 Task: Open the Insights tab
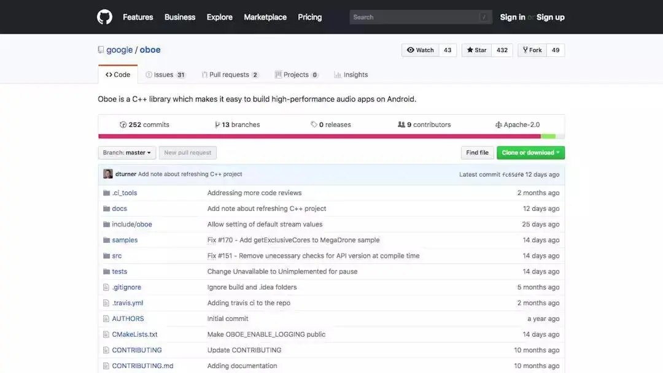[x=351, y=75]
